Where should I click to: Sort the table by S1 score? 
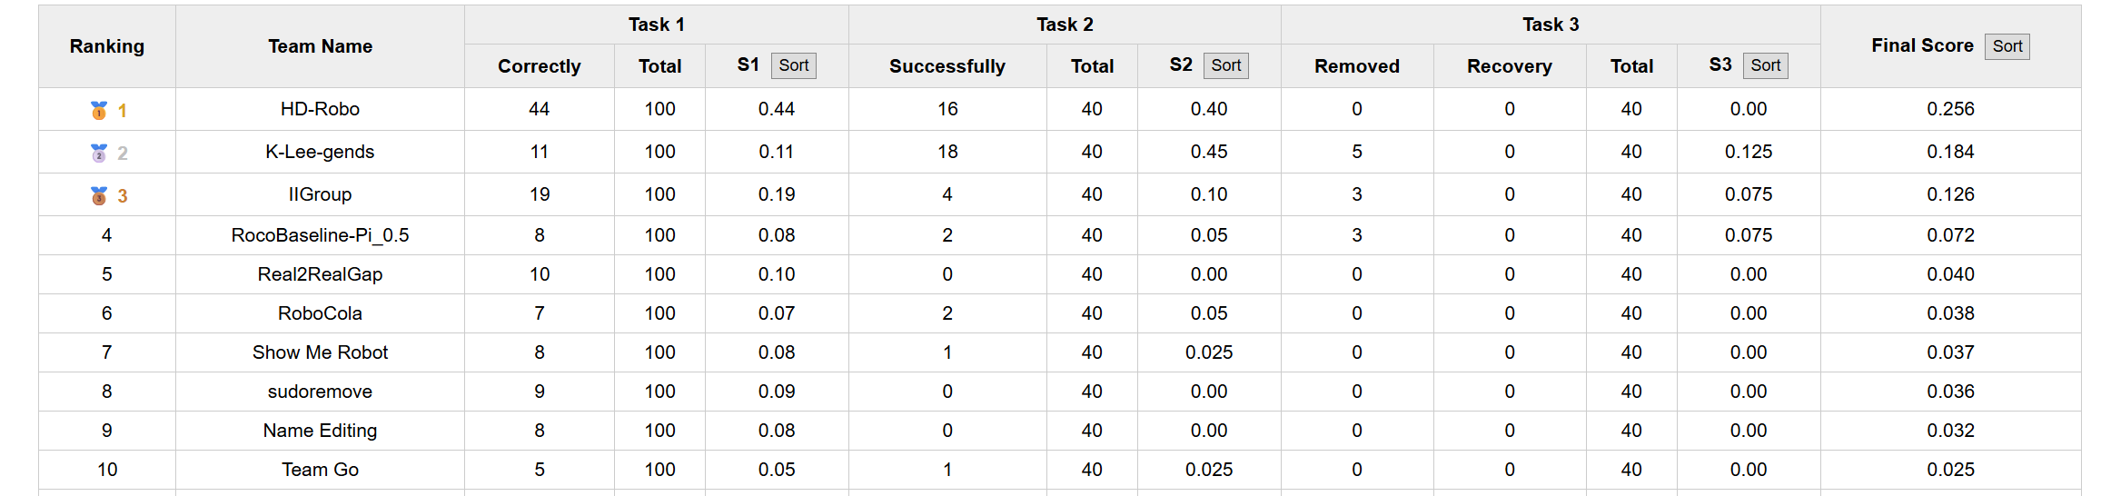(x=793, y=65)
